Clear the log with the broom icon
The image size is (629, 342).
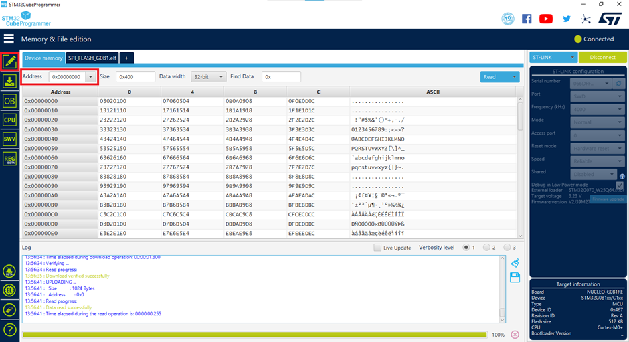click(515, 263)
